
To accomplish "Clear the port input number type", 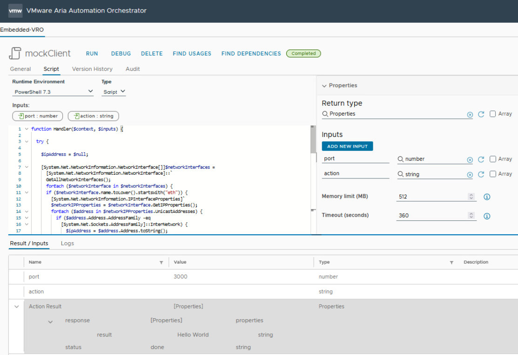I will [470, 160].
